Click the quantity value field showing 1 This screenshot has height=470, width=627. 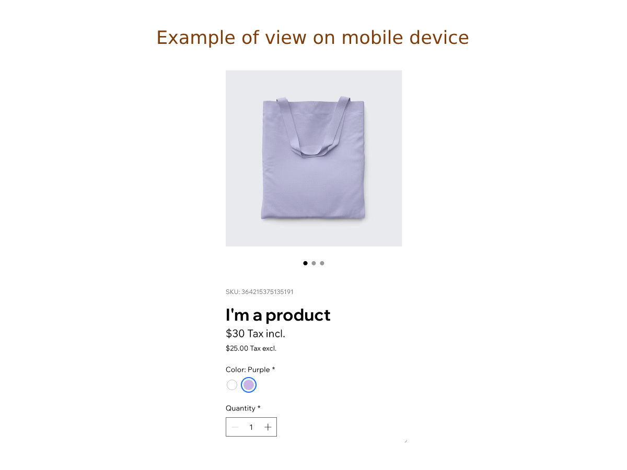pos(251,427)
